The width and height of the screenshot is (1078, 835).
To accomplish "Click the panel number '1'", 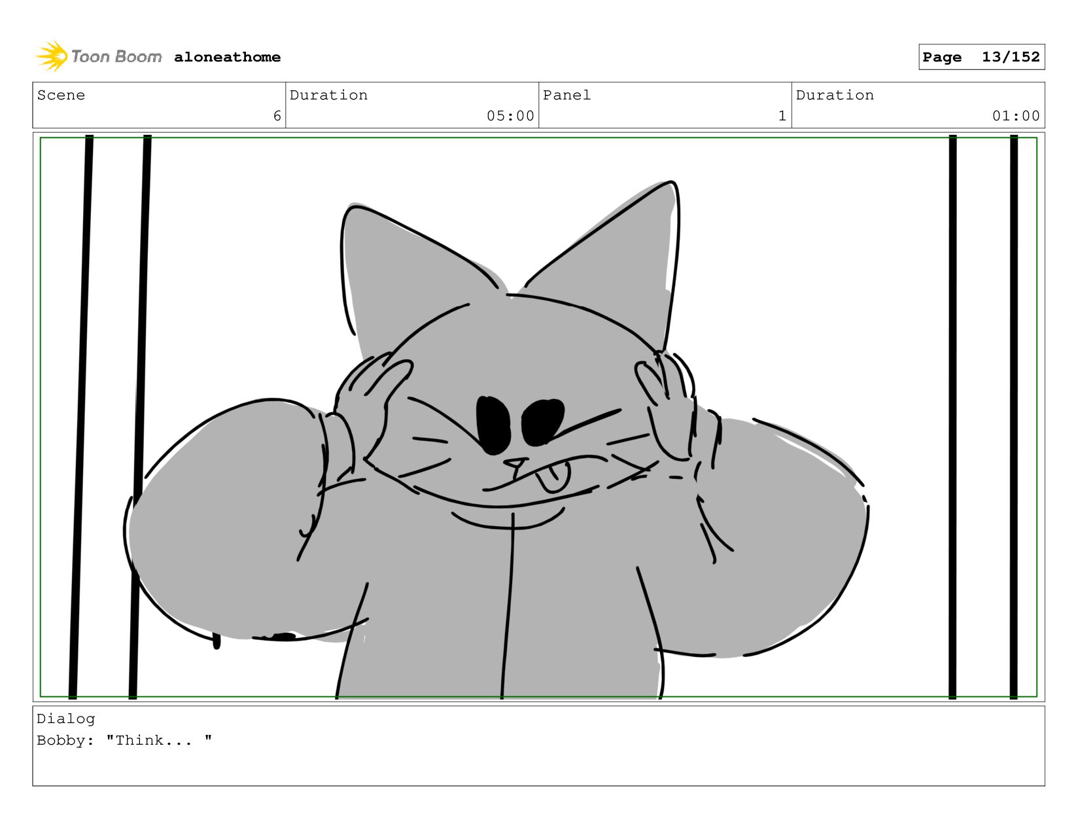I will pyautogui.click(x=782, y=116).
